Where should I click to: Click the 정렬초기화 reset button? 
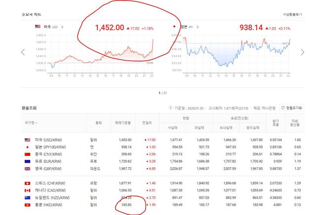[x=291, y=108]
